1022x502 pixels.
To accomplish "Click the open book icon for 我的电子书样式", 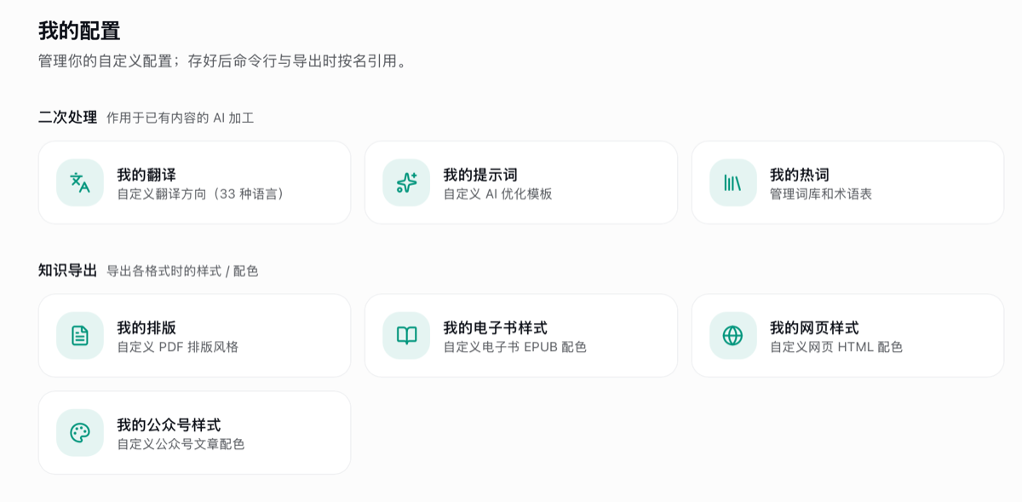I will point(406,335).
